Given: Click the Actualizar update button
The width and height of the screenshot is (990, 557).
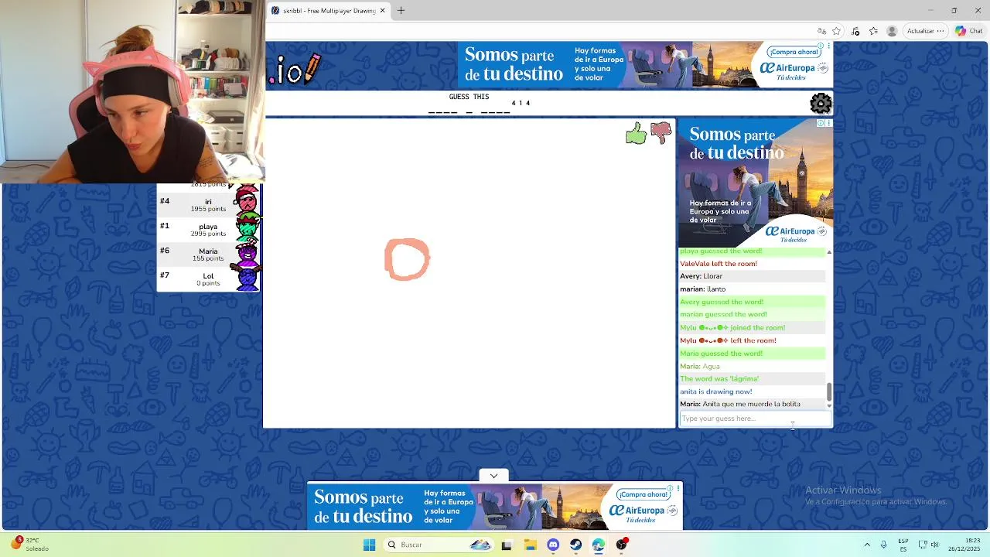Looking at the screenshot, I should 925,31.
